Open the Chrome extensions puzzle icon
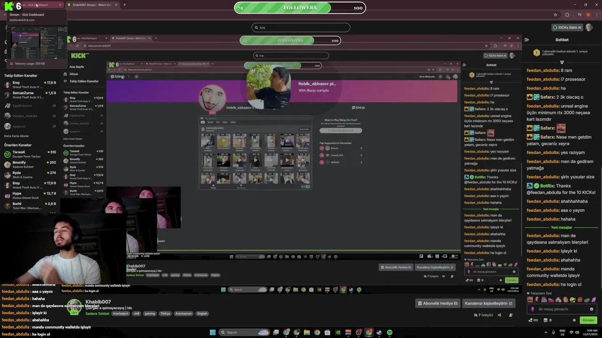This screenshot has height=338, width=602. pos(567,15)
